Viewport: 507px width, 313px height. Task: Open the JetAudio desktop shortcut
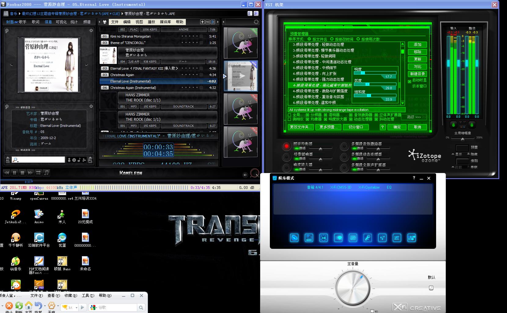pyautogui.click(x=15, y=216)
